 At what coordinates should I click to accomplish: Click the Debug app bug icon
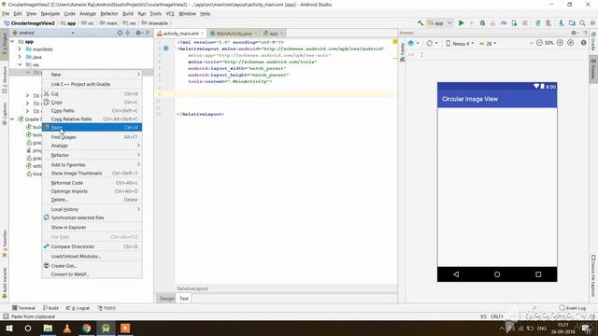click(482, 22)
